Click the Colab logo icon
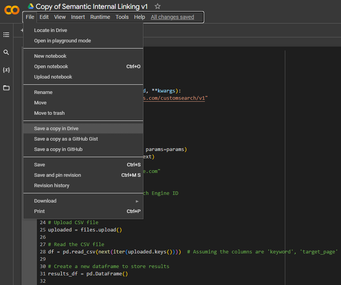The width and height of the screenshot is (341, 285). point(12,10)
